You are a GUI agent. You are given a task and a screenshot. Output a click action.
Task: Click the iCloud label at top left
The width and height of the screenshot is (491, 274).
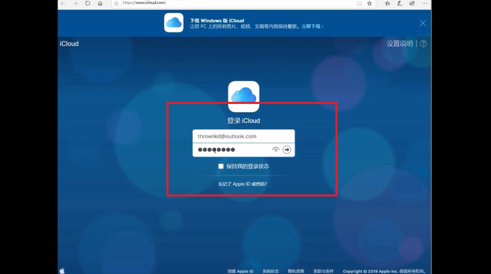coord(69,44)
